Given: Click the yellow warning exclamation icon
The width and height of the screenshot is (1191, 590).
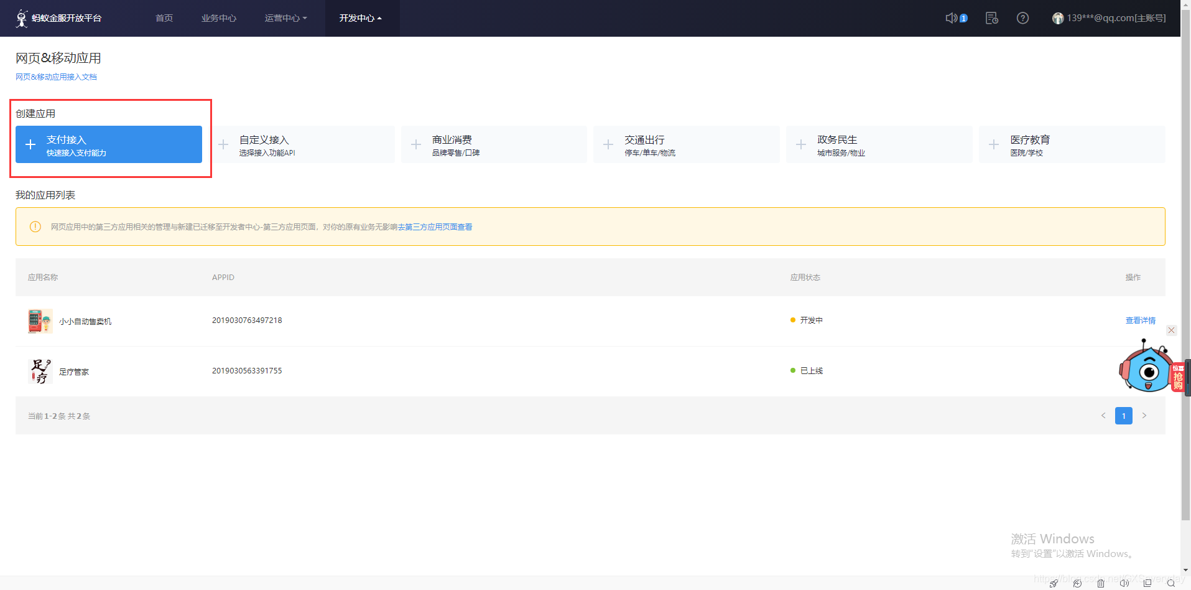Looking at the screenshot, I should (35, 227).
